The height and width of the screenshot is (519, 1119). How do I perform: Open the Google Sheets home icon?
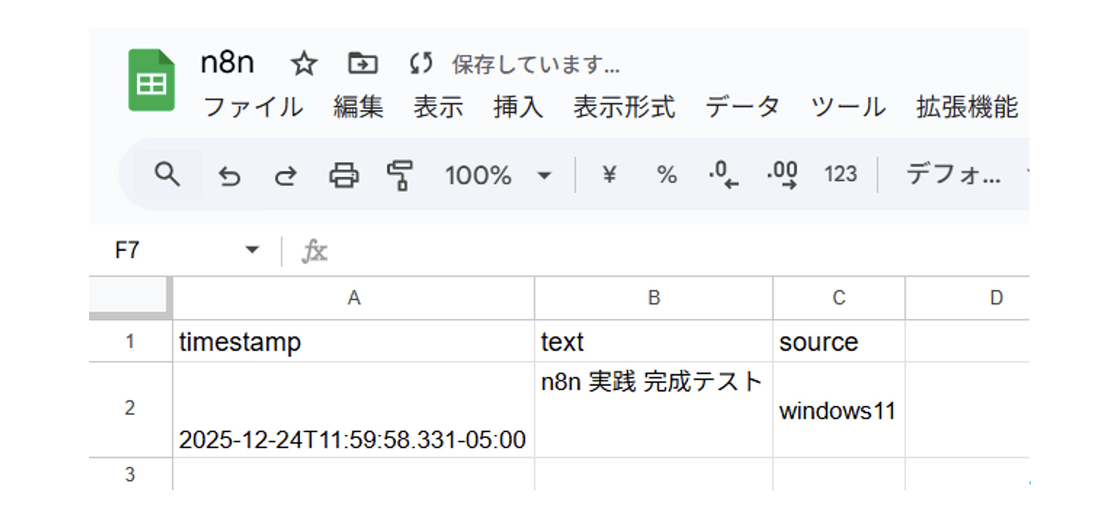point(151,80)
